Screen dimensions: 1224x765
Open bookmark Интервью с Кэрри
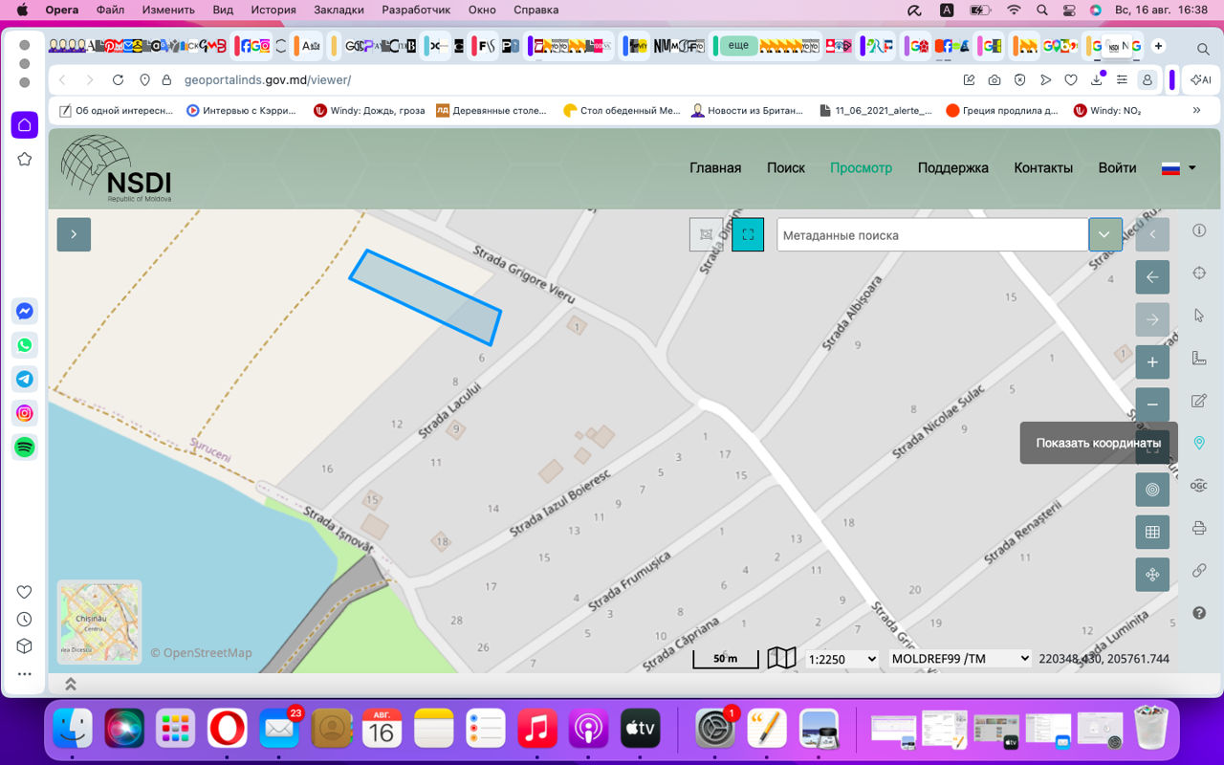pos(242,110)
